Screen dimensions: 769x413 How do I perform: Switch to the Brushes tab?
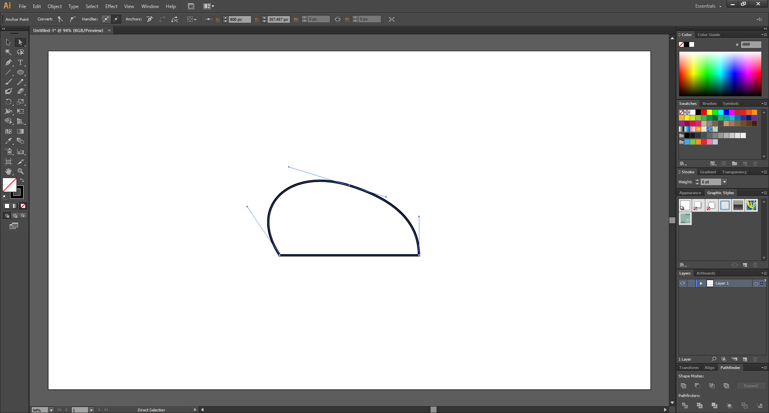709,104
